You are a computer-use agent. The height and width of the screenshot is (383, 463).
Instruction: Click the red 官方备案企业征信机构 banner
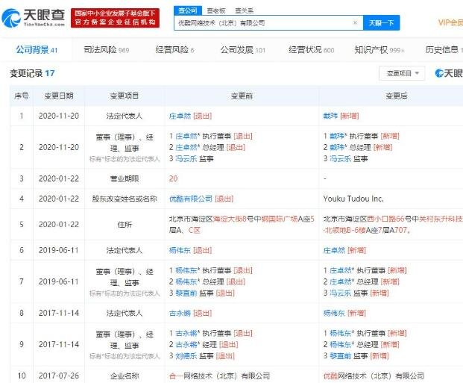[115, 18]
